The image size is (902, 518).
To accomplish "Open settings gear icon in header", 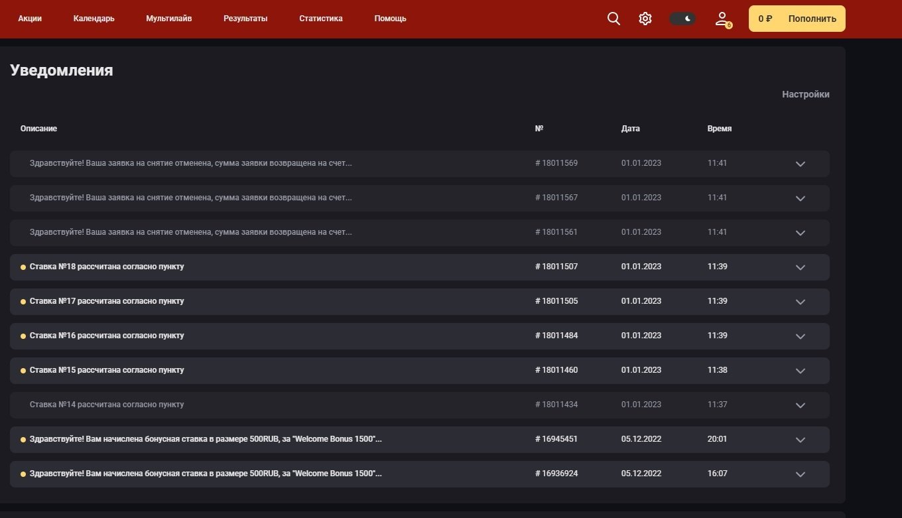I will coord(645,19).
